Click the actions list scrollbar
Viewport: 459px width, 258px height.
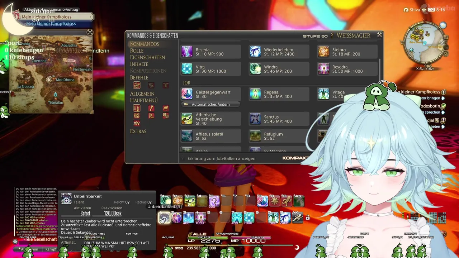(x=380, y=70)
